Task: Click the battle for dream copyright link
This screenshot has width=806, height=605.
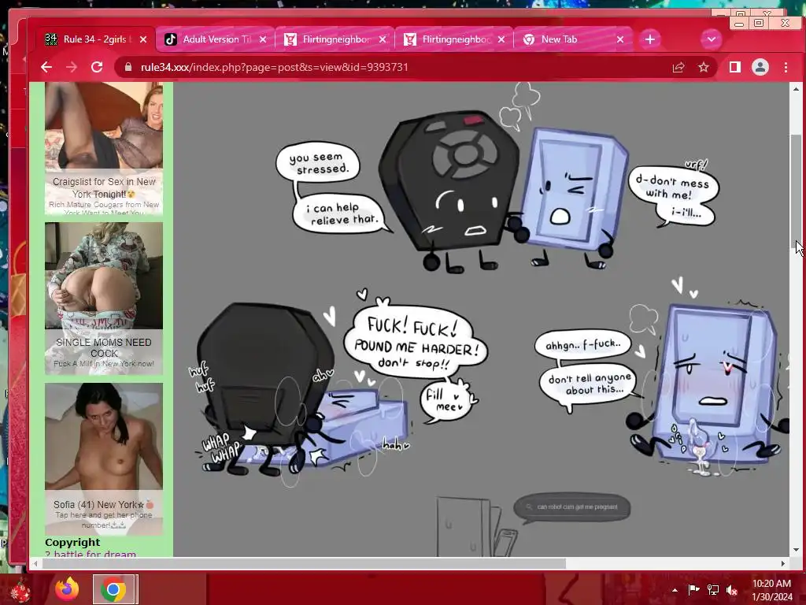Action: 94,554
